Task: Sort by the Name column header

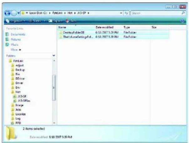Action: point(76,27)
